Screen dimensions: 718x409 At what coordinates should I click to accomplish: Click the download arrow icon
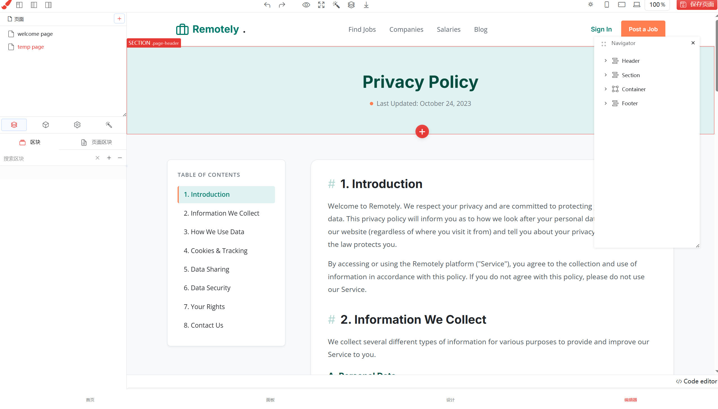click(x=366, y=5)
